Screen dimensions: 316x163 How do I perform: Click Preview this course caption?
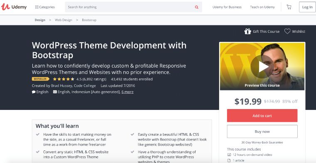tap(262, 85)
